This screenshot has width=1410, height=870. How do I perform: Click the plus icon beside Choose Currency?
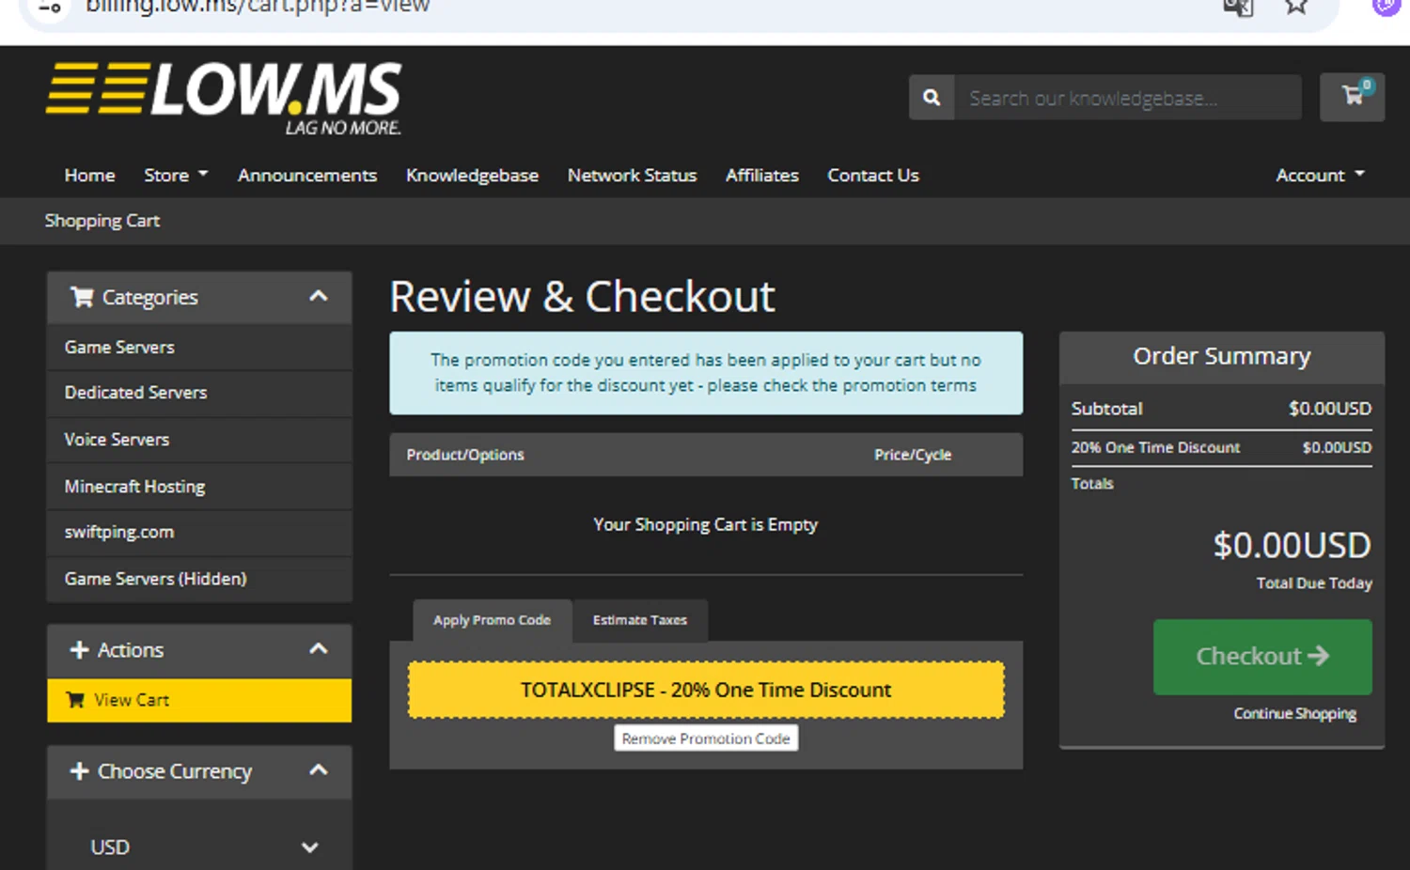tap(79, 771)
